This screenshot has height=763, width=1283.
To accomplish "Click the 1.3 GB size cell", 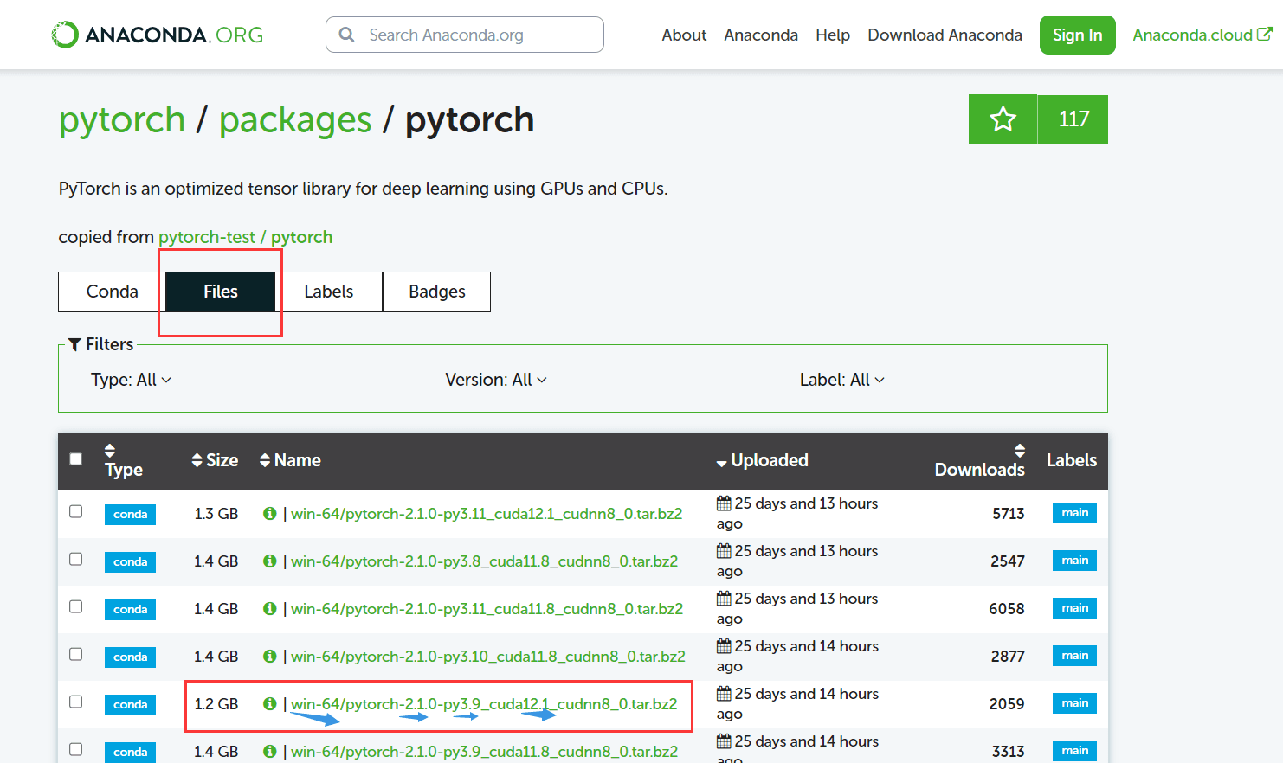I will 216,514.
